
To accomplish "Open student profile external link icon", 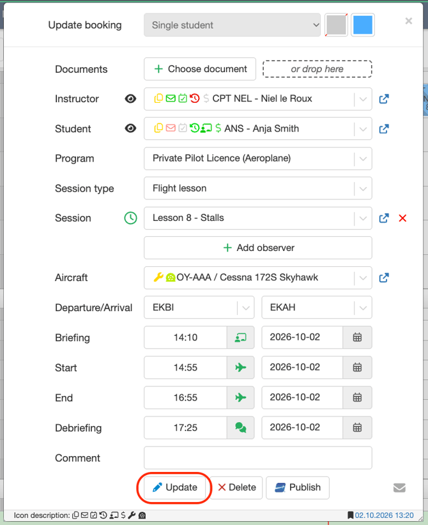I will [384, 129].
